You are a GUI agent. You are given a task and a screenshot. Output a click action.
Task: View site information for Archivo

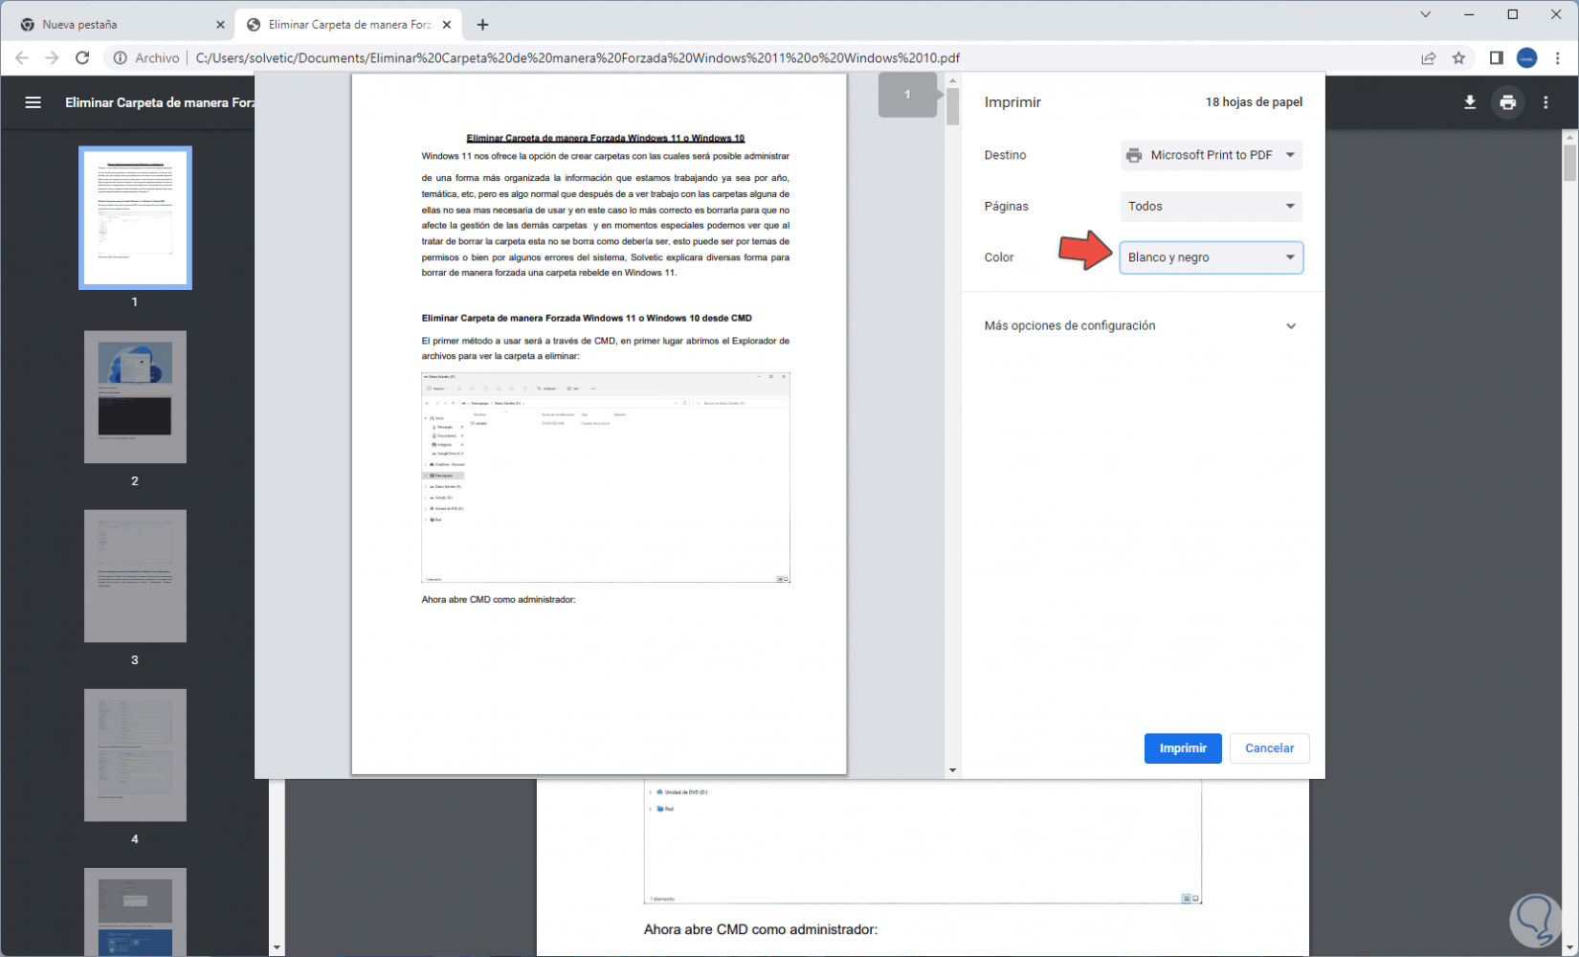pyautogui.click(x=146, y=58)
